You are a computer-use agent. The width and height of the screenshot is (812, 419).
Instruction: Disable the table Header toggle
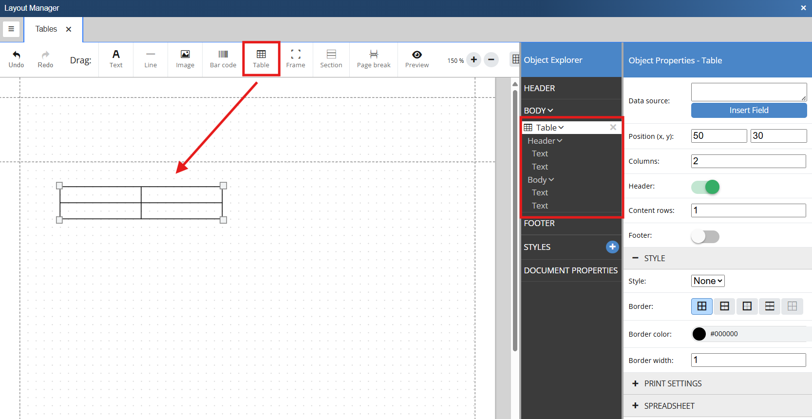click(x=705, y=187)
